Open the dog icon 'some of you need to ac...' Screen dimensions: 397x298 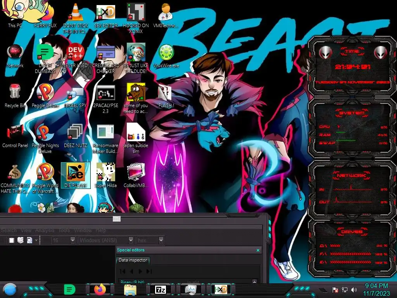pos(136,97)
